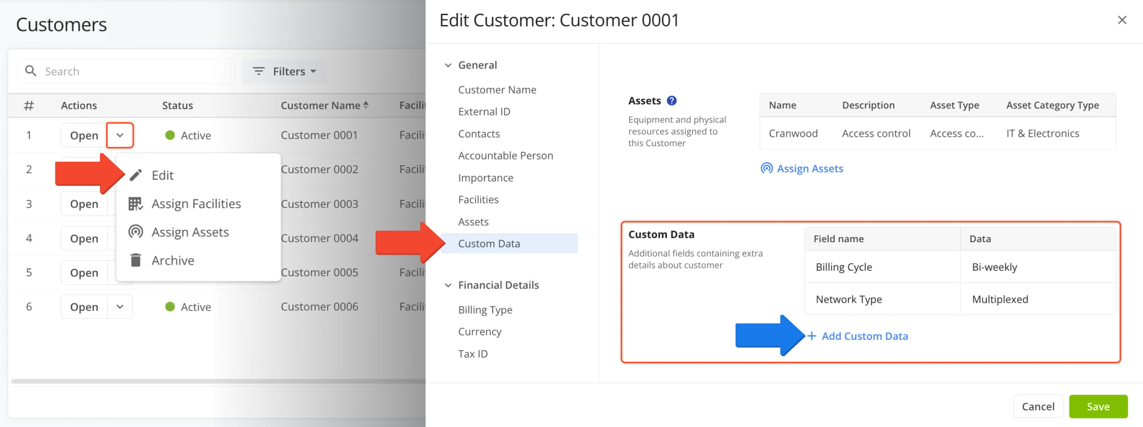
Task: Go to Currency section
Action: tap(480, 332)
